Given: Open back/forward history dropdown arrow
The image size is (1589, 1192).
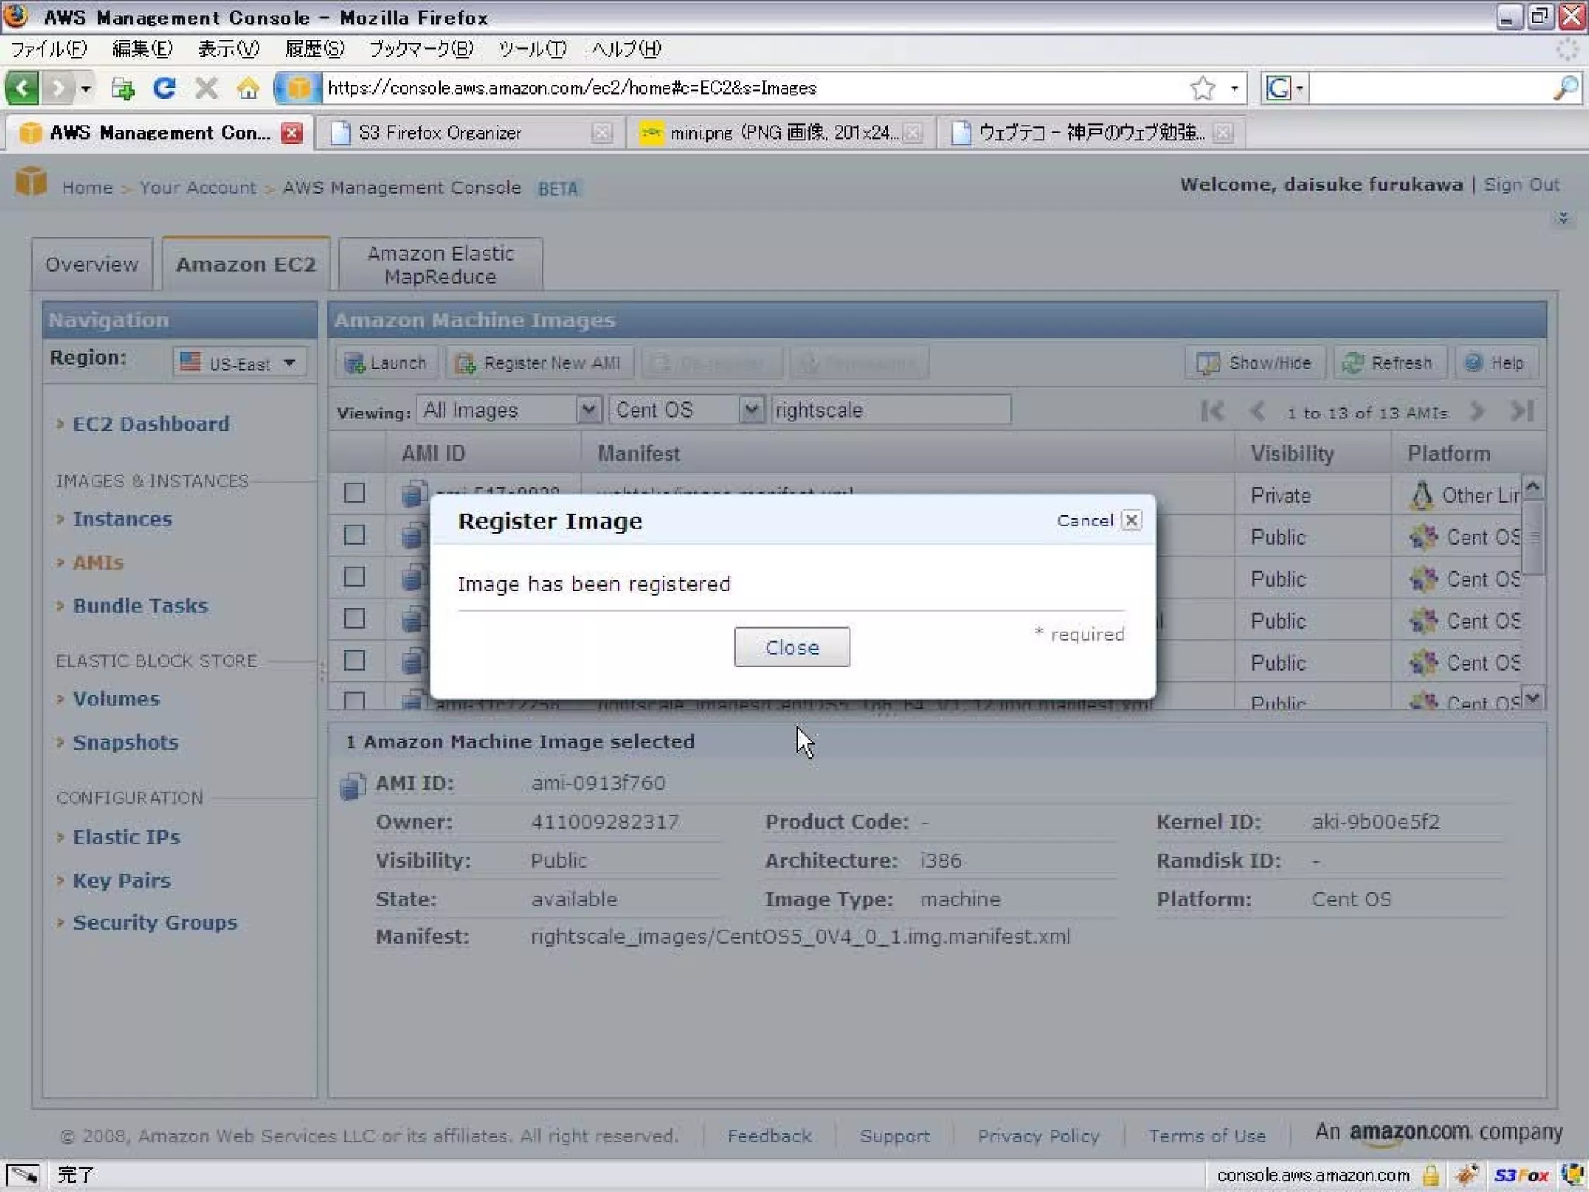Looking at the screenshot, I should click(85, 88).
